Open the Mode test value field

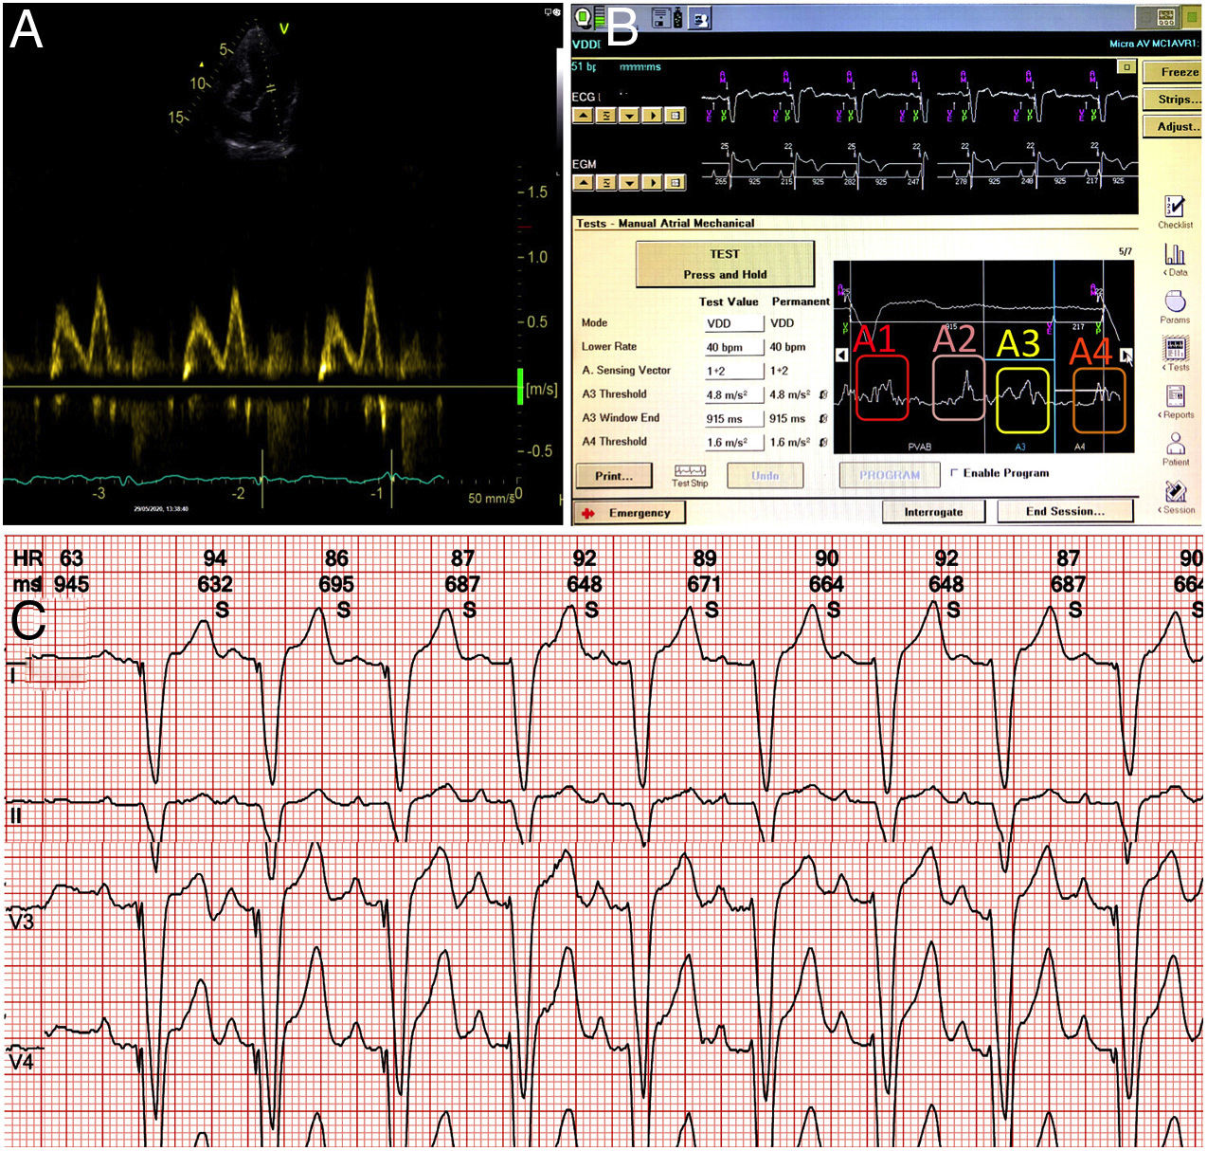[x=731, y=323]
